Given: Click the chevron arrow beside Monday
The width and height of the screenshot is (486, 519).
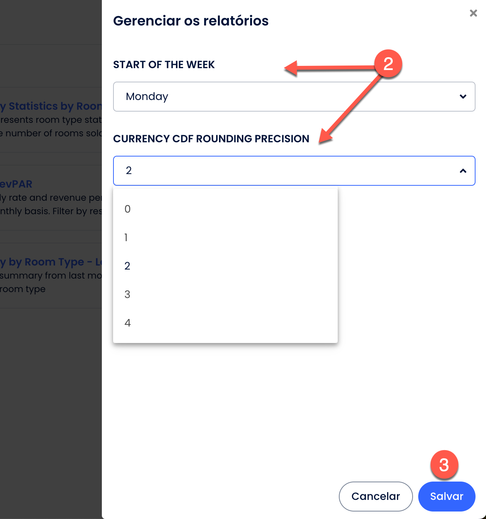Looking at the screenshot, I should tap(463, 97).
